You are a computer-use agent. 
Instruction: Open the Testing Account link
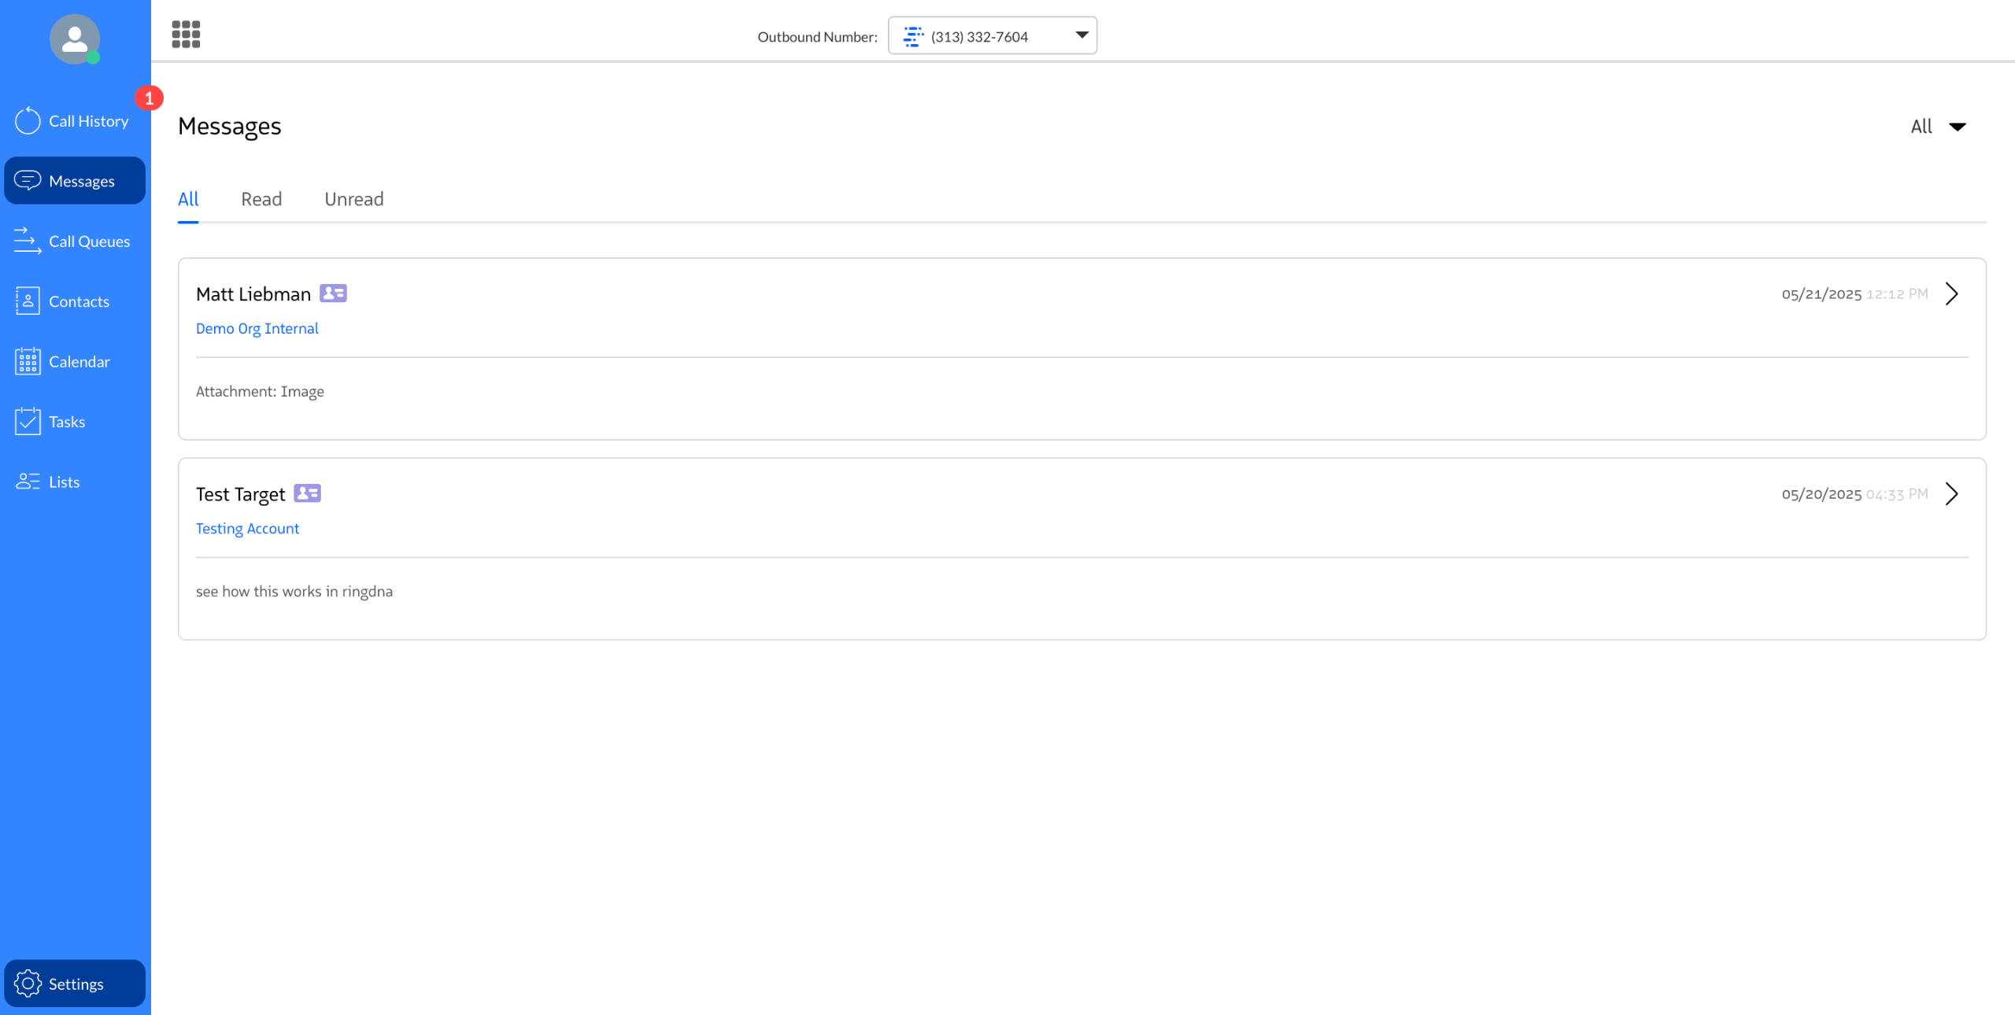coord(247,529)
